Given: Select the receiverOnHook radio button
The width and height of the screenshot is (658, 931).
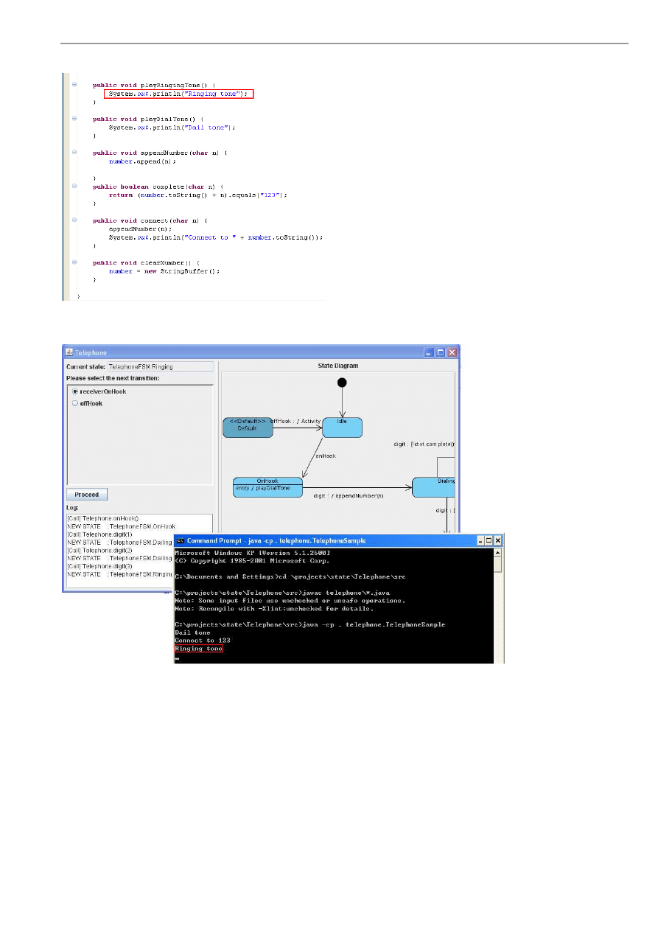Looking at the screenshot, I should point(74,391).
